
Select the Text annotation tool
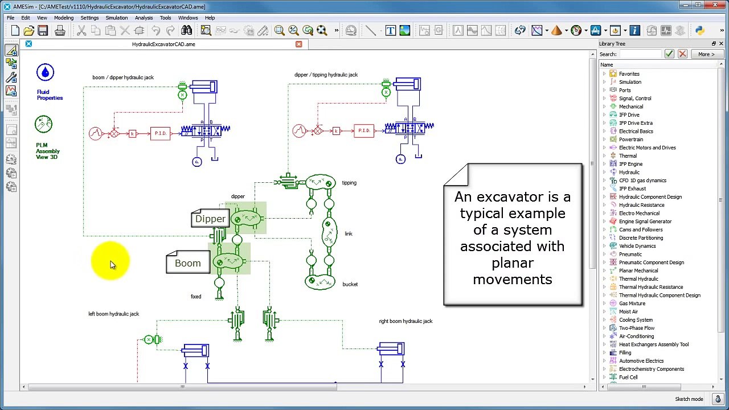[390, 31]
